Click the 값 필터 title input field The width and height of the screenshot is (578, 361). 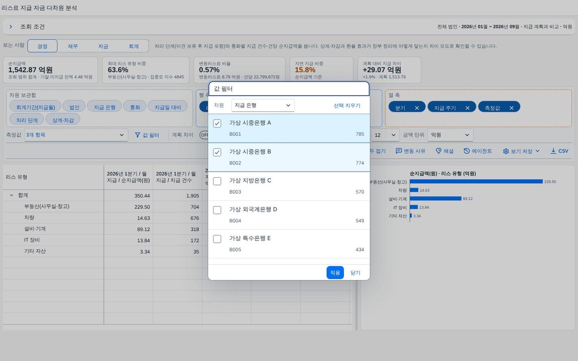tap(289, 89)
